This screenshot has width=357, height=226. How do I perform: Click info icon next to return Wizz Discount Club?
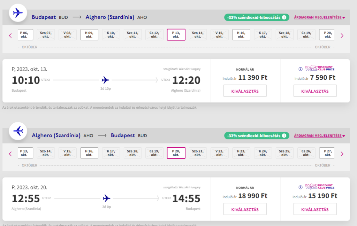[301, 187]
